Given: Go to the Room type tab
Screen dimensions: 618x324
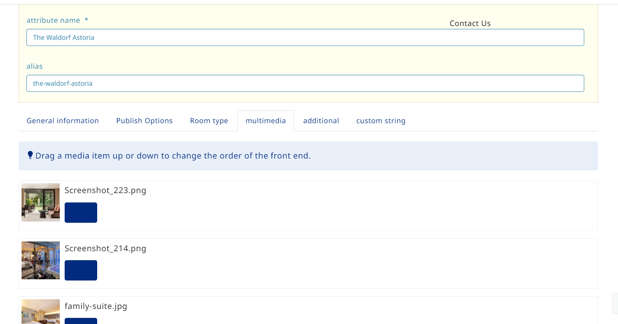Looking at the screenshot, I should pos(209,121).
